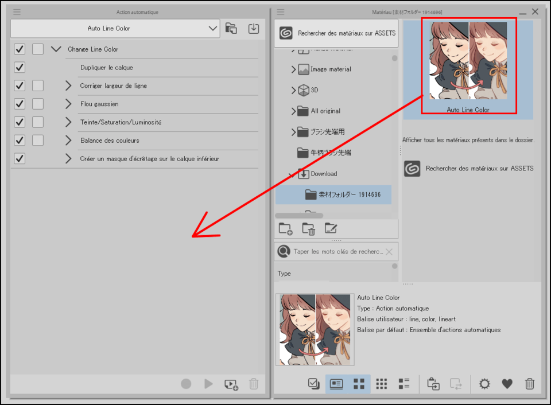Clear the search keywords input field
Viewport: 551px width, 405px height.
(389, 251)
